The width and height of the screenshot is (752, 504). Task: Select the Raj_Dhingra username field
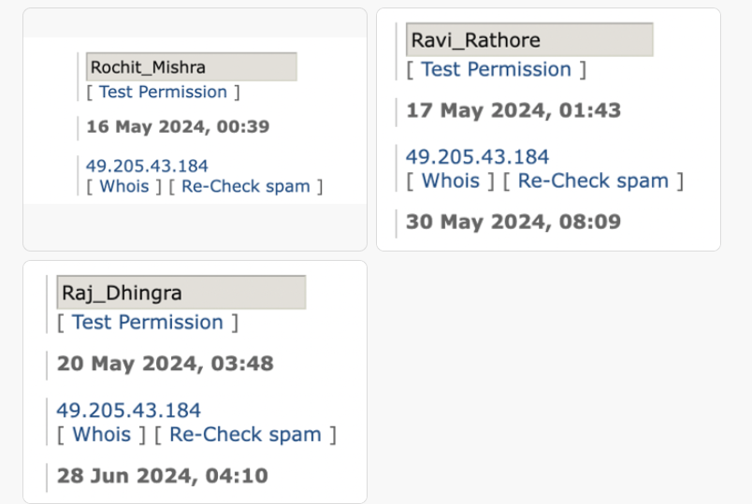click(x=181, y=293)
